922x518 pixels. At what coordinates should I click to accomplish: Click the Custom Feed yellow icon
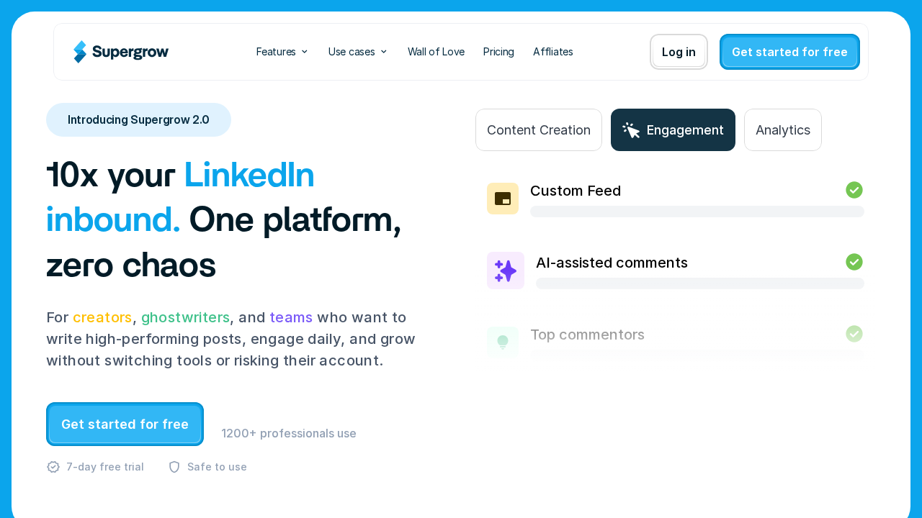[503, 199]
